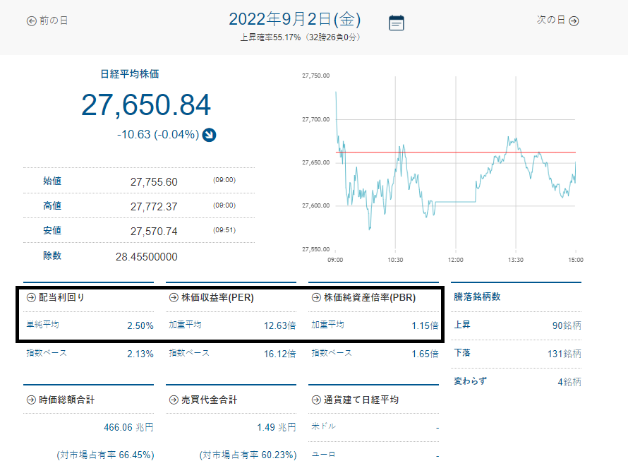Click the 始値 value 27,755.60
Image resolution: width=628 pixels, height=473 pixels.
[154, 182]
